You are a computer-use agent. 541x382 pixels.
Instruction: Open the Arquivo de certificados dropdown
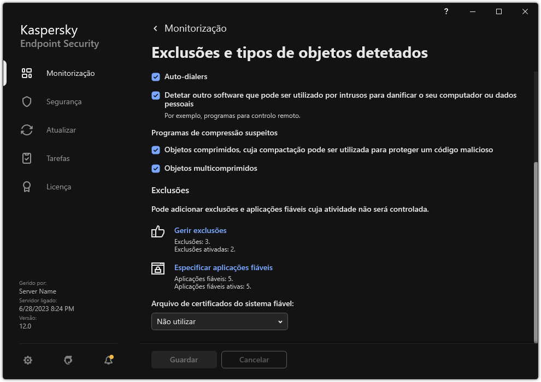click(x=219, y=321)
